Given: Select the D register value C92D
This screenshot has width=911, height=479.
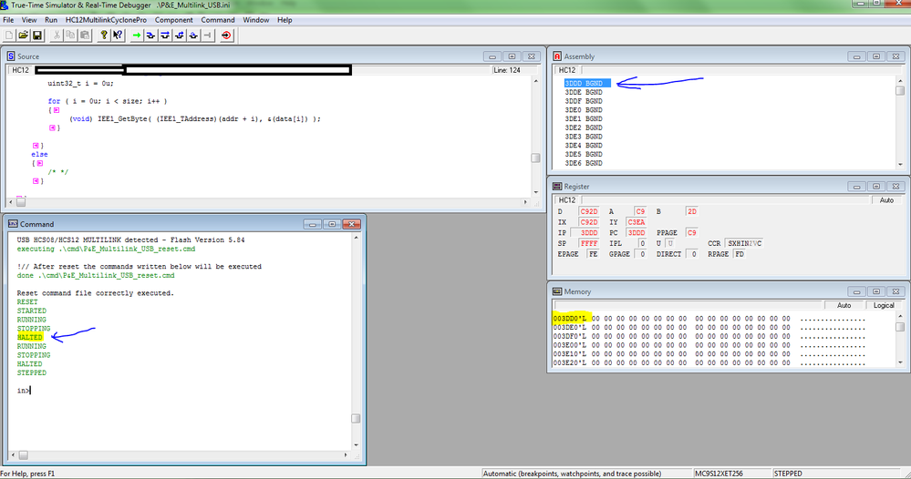Looking at the screenshot, I should [588, 211].
